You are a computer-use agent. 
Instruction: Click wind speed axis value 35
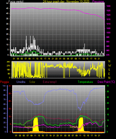(x=7, y=19)
